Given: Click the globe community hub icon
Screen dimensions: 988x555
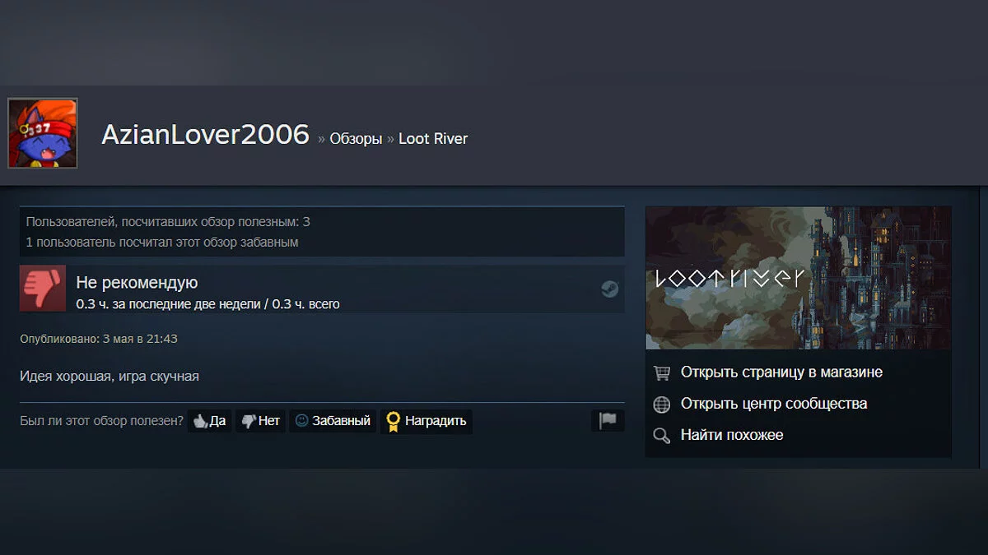Looking at the screenshot, I should (x=661, y=405).
